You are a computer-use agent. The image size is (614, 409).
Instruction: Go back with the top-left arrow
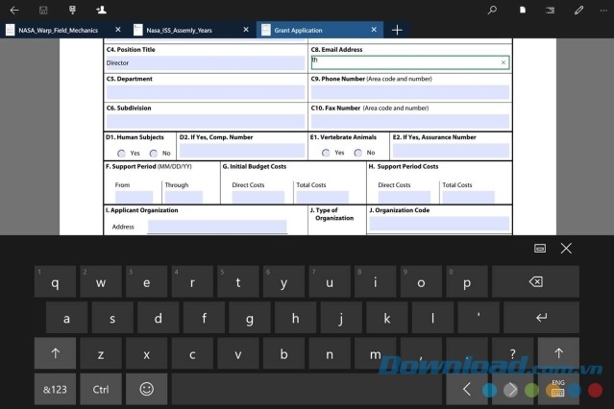tap(14, 11)
